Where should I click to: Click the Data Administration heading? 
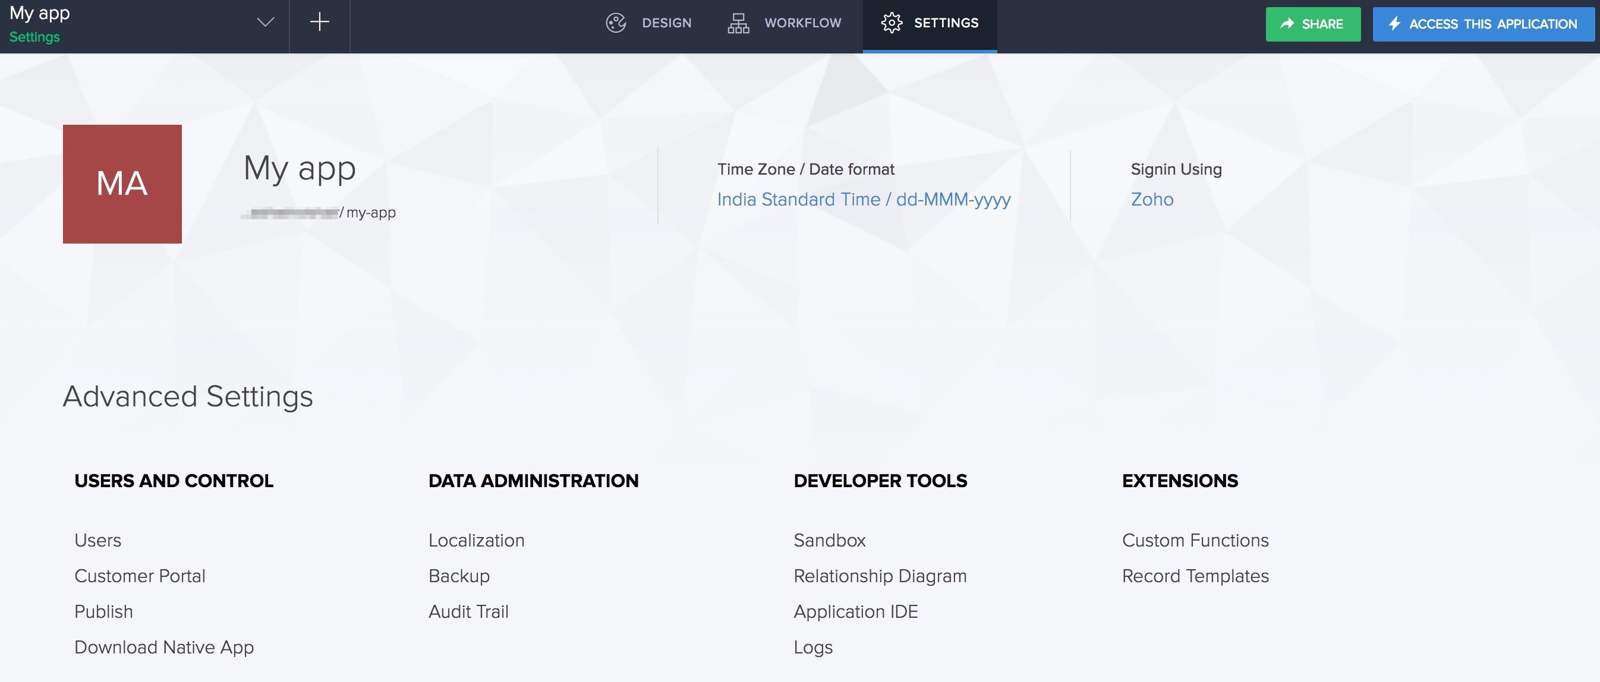[534, 481]
